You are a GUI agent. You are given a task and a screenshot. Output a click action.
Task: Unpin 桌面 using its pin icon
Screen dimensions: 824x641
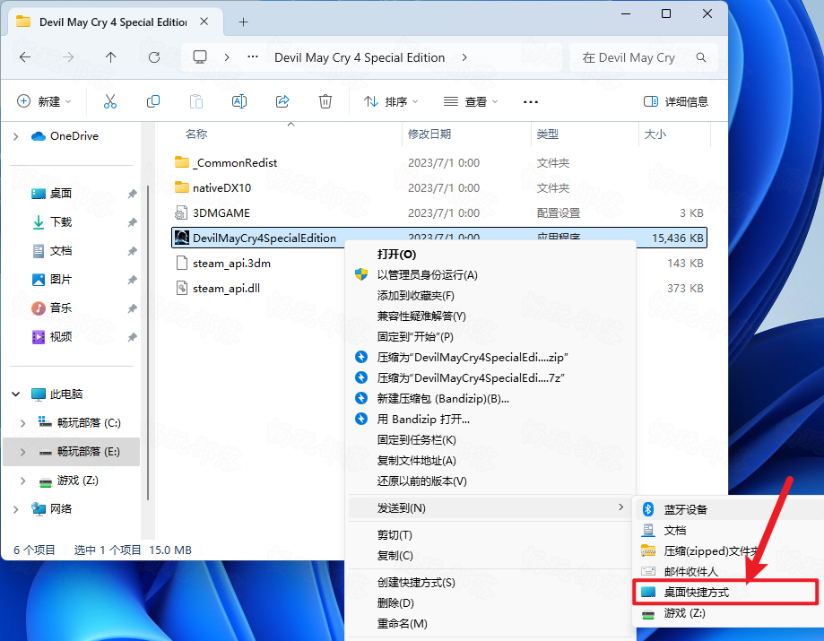coord(132,194)
